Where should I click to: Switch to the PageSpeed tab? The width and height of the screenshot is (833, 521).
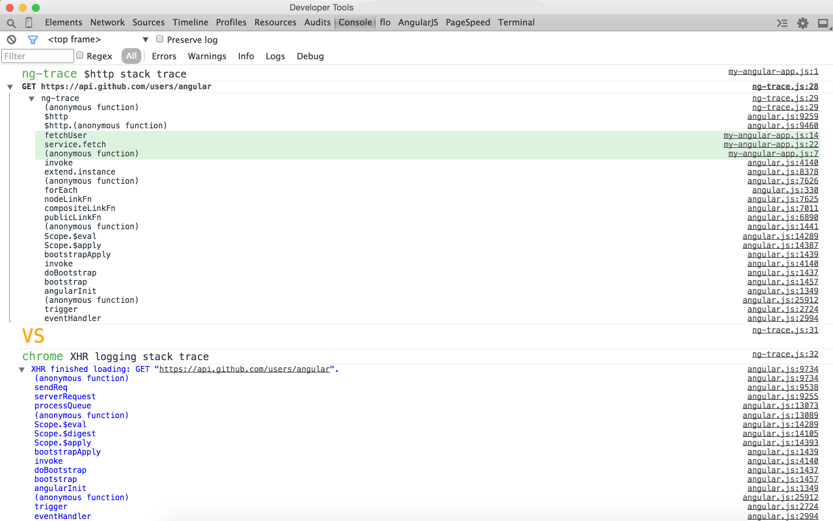[468, 22]
